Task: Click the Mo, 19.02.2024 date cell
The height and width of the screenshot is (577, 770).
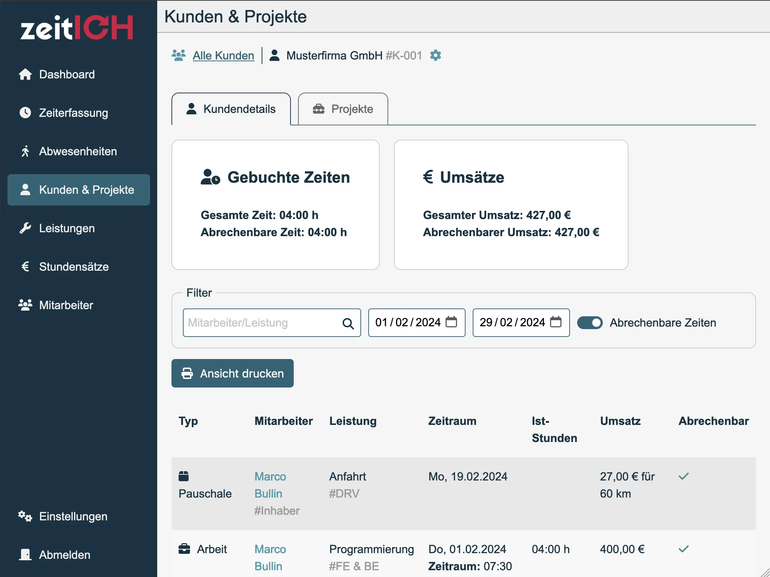Action: (x=468, y=477)
